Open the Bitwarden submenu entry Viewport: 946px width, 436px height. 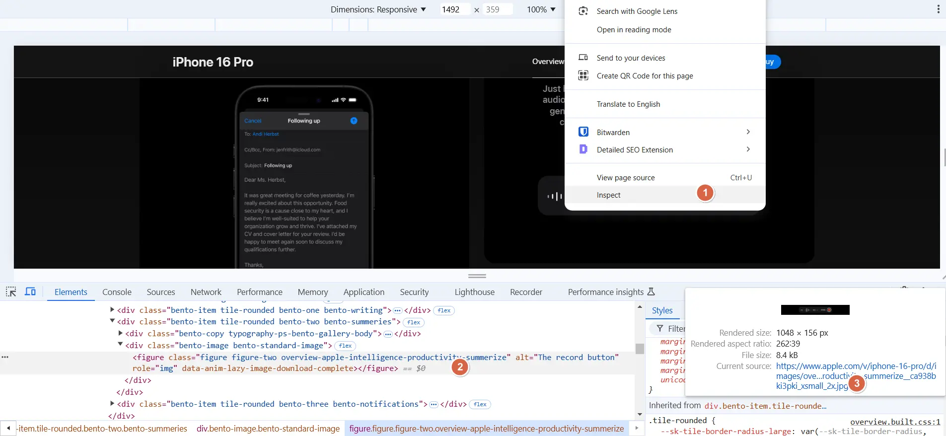point(665,132)
